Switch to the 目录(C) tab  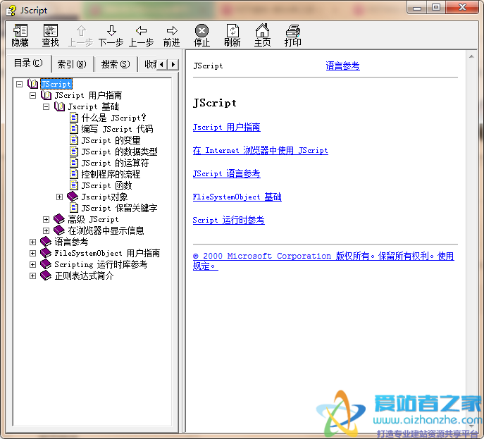[x=28, y=63]
